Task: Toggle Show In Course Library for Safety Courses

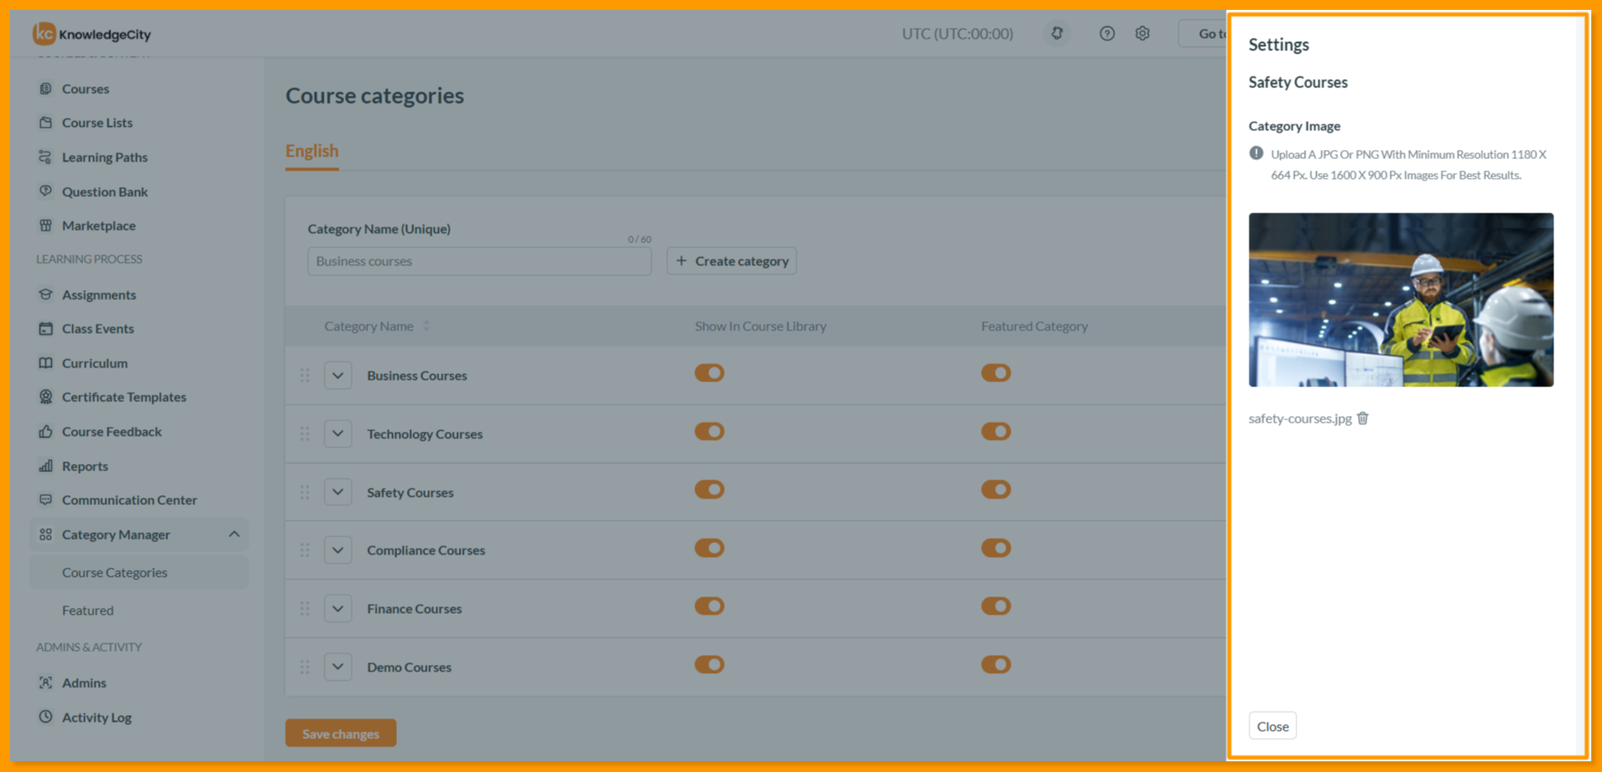Action: point(709,489)
